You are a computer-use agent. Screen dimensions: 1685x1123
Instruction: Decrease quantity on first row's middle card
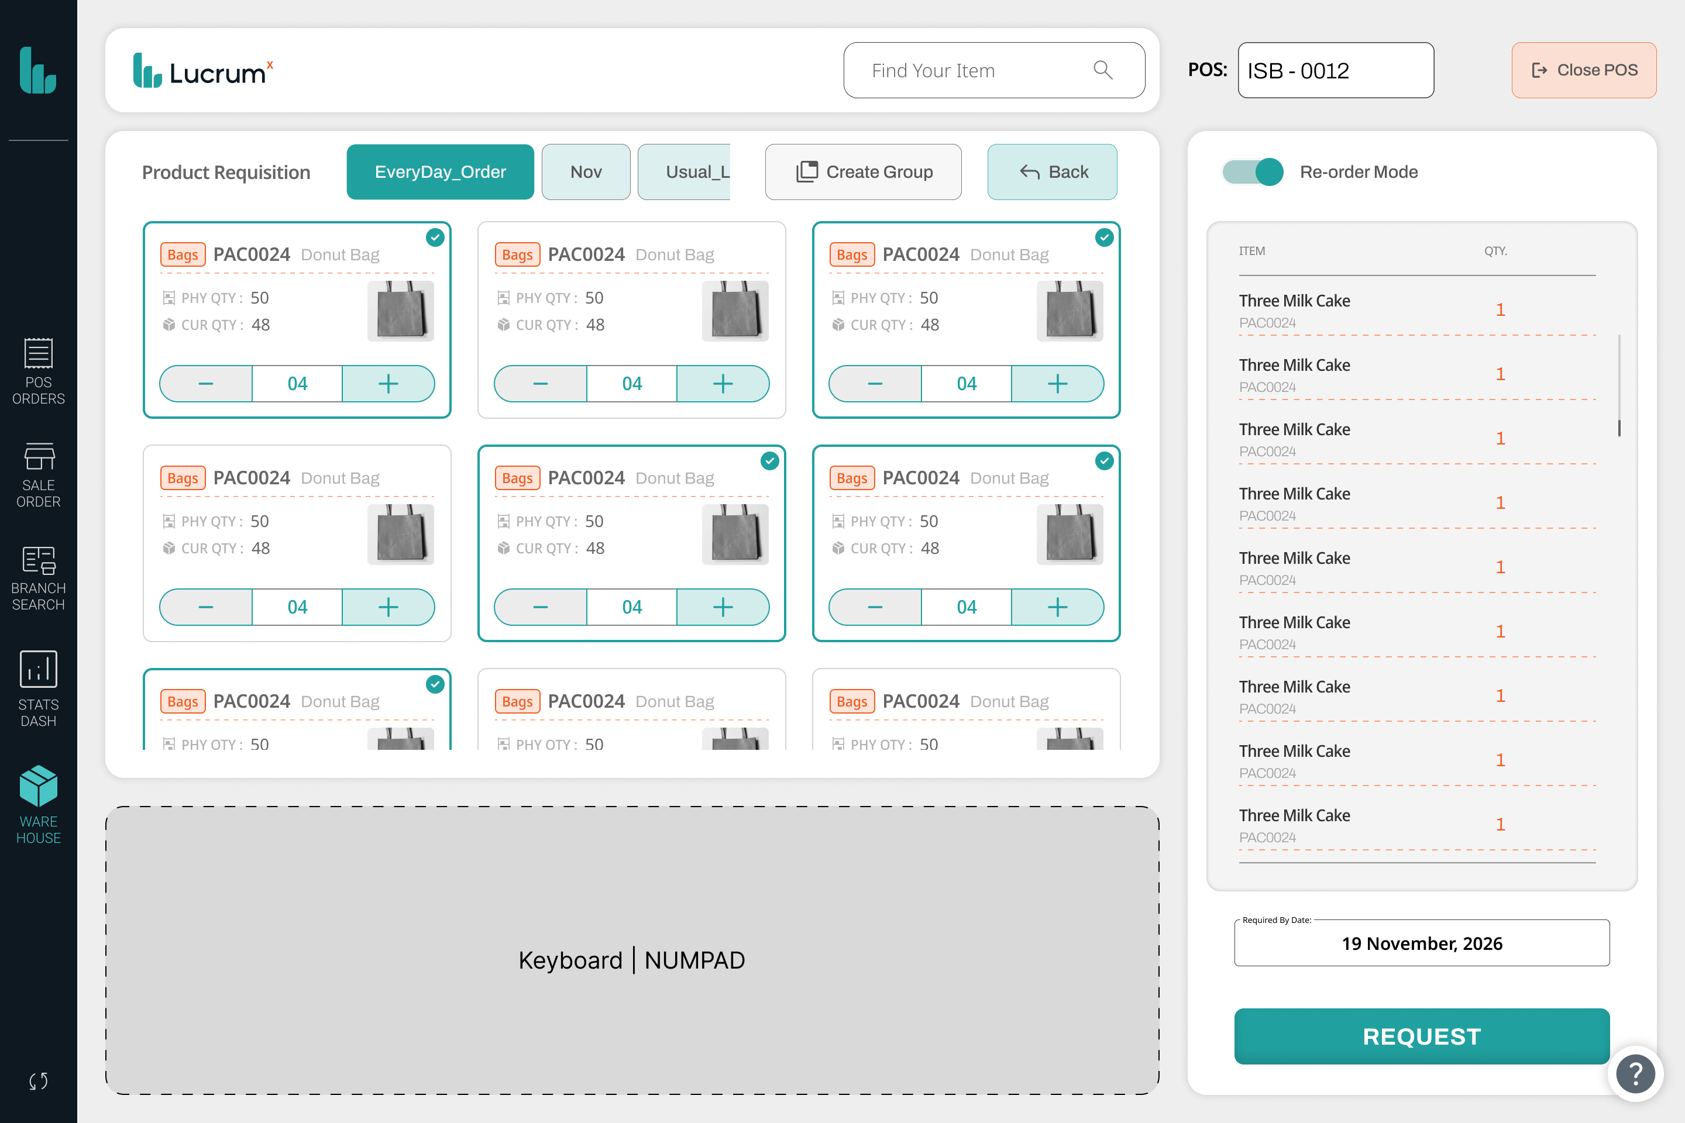540,384
